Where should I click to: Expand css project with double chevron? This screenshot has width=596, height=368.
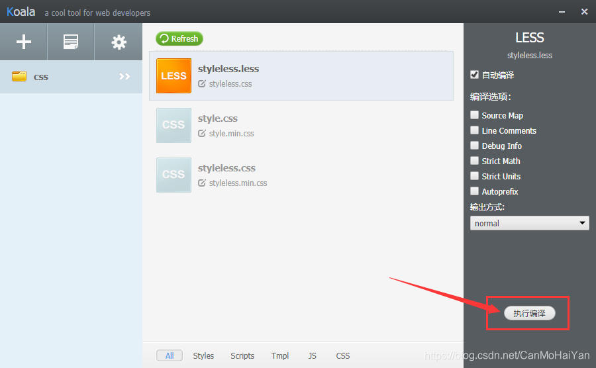tap(124, 76)
